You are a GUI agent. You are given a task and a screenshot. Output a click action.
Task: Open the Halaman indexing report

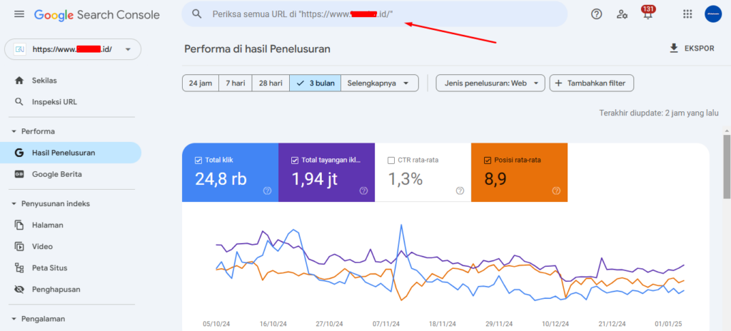click(x=71, y=225)
